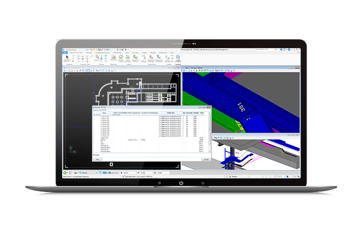This screenshot has width=362, height=235.
Task: Open the Cable Manager tool
Action: point(168,58)
